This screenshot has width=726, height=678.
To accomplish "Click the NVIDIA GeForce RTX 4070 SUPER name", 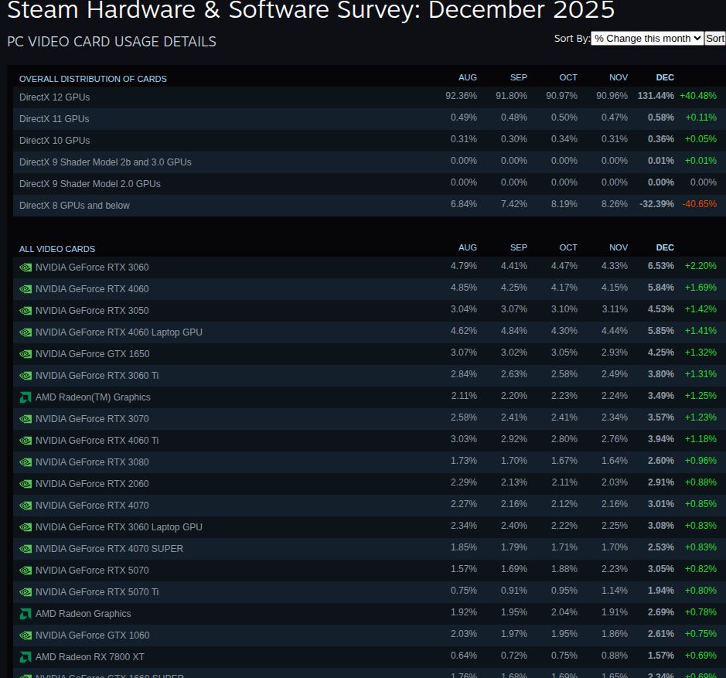I will 109,549.
